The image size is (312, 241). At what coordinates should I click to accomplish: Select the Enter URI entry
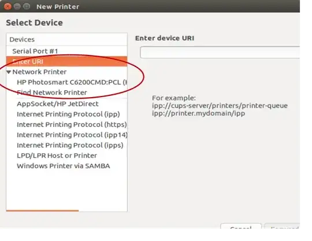(66, 61)
